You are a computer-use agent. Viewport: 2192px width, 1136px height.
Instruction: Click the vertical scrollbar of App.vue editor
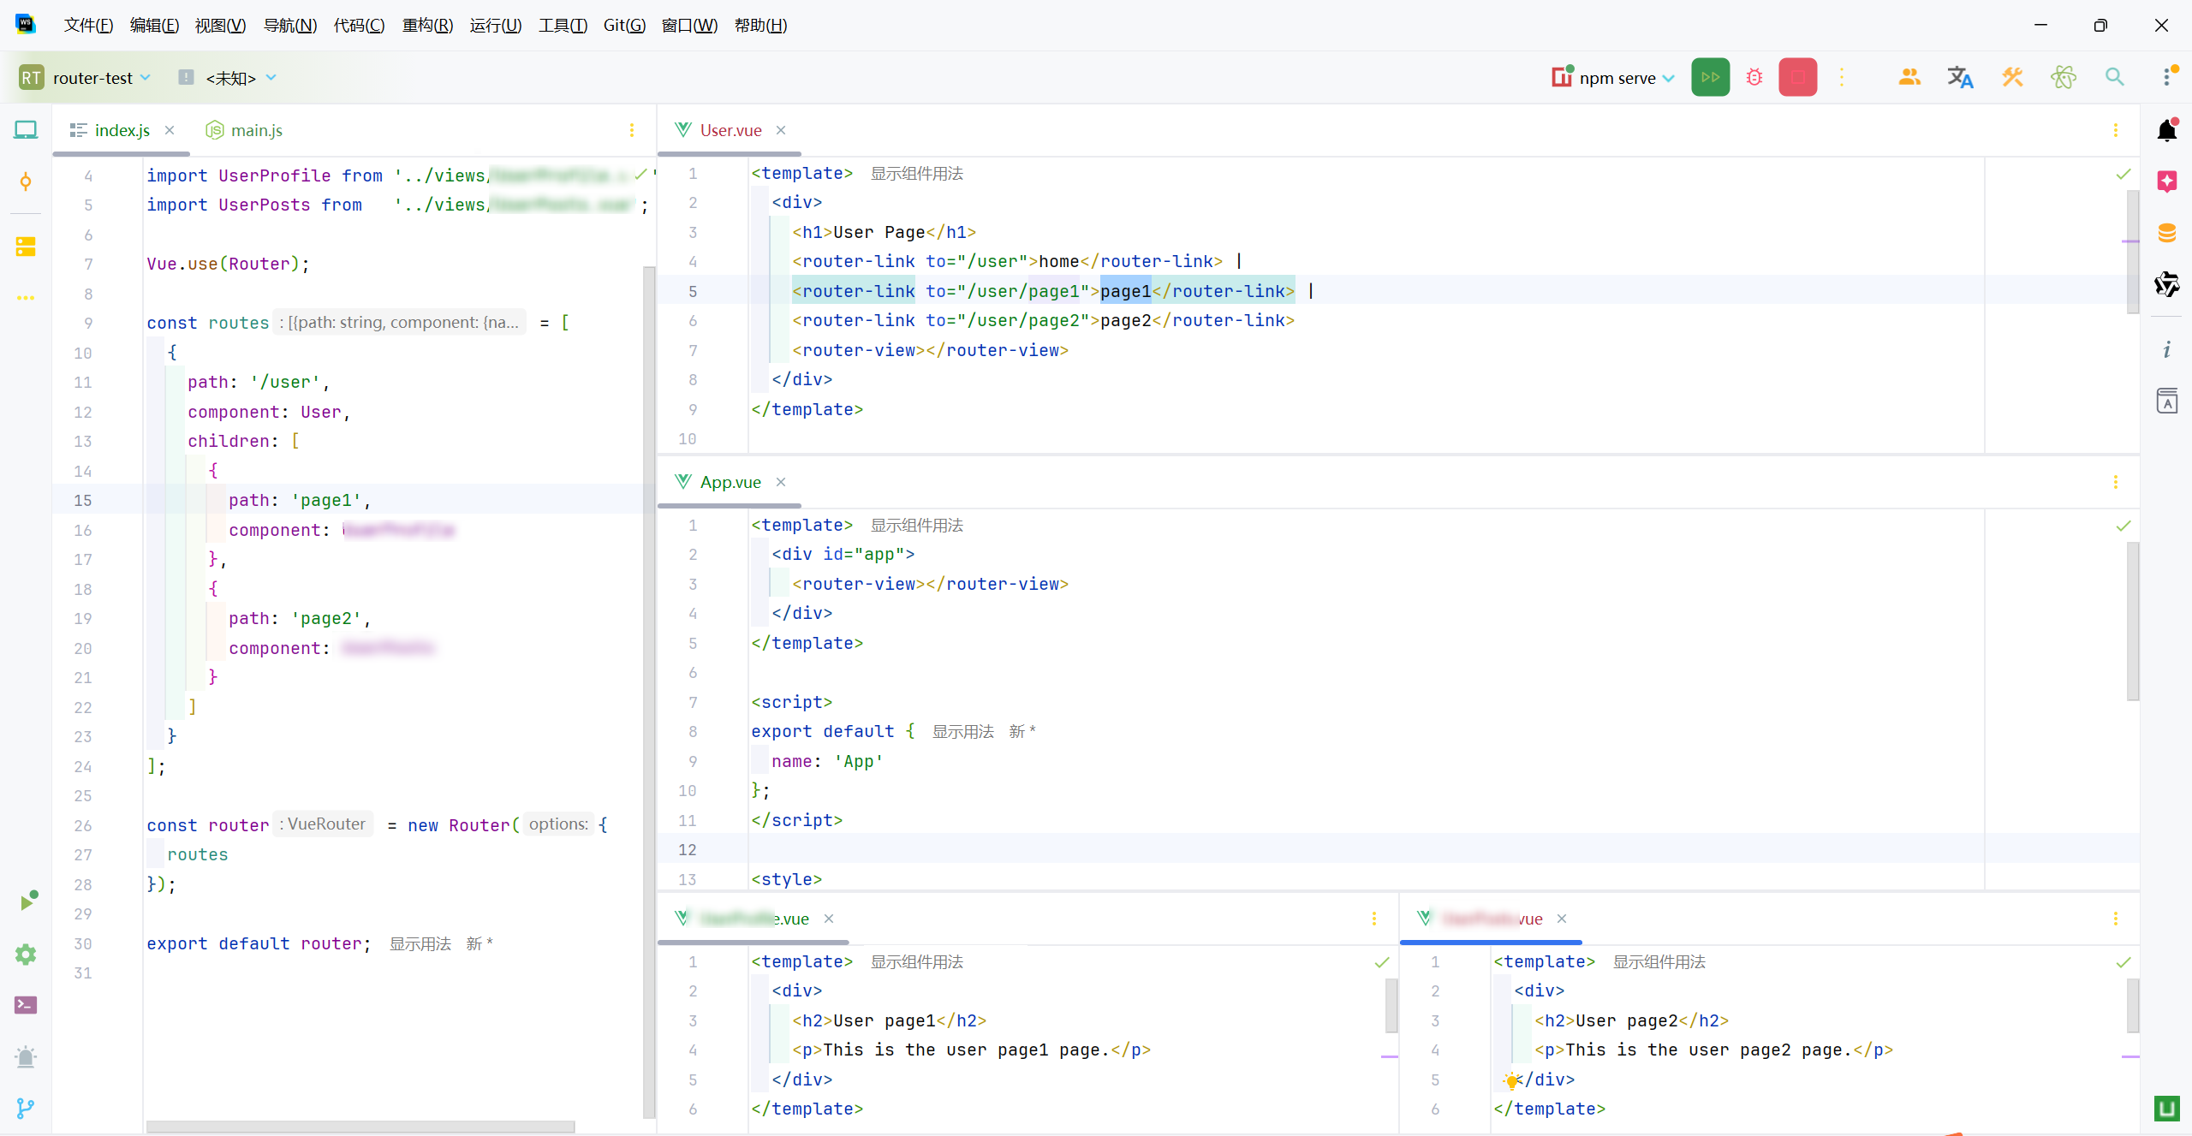pyautogui.click(x=2132, y=621)
